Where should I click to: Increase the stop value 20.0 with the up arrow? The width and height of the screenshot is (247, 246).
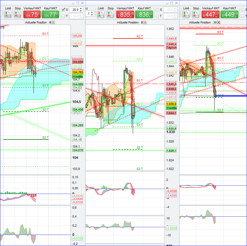pyautogui.click(x=81, y=9)
